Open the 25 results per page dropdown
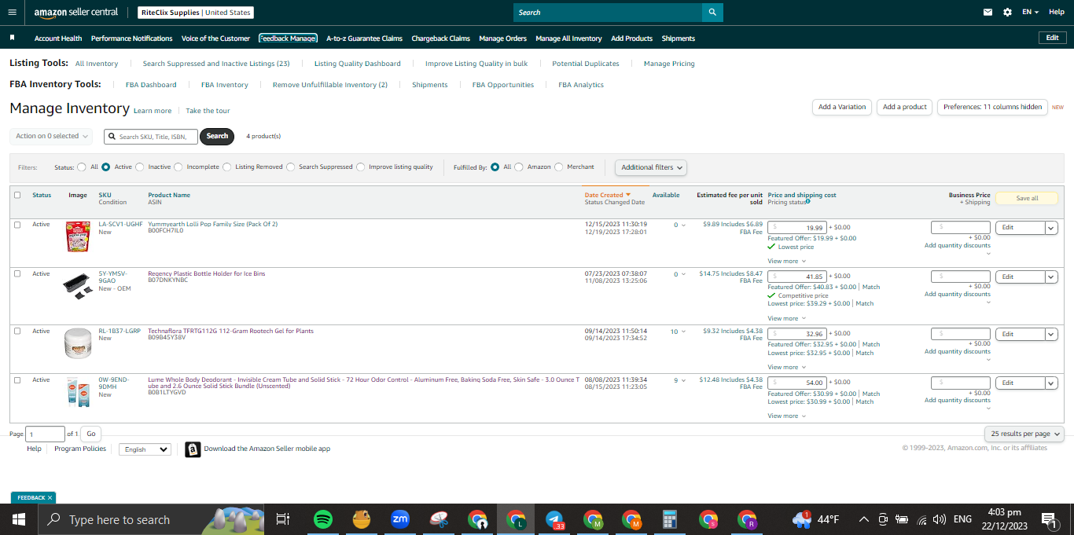The width and height of the screenshot is (1074, 535). 1024,434
